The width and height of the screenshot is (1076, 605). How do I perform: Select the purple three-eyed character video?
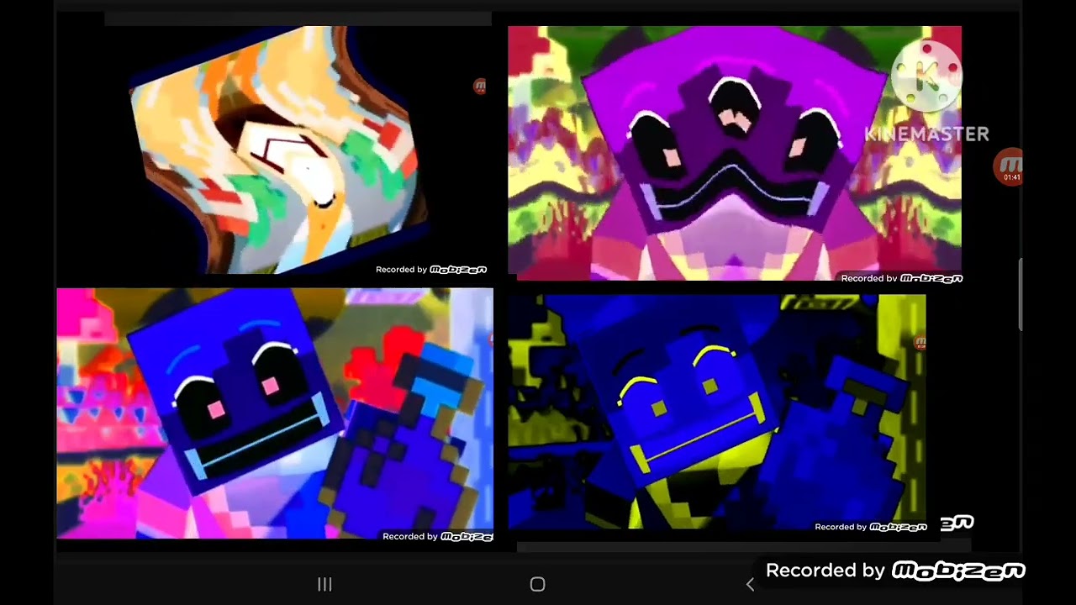pos(735,153)
